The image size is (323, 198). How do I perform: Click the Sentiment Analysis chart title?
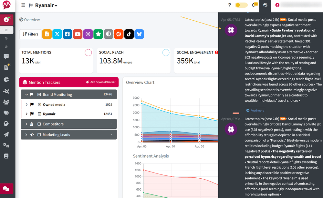pos(151,156)
